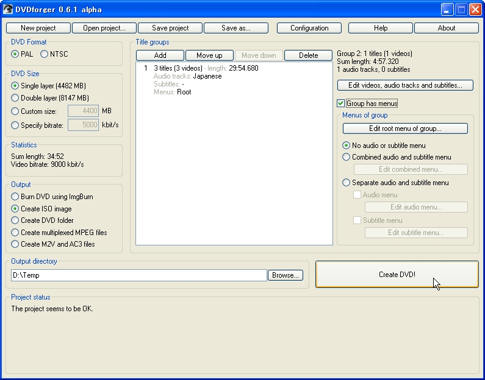Viewport: 485px width, 380px height.
Task: Open the Help button
Action: 381,28
